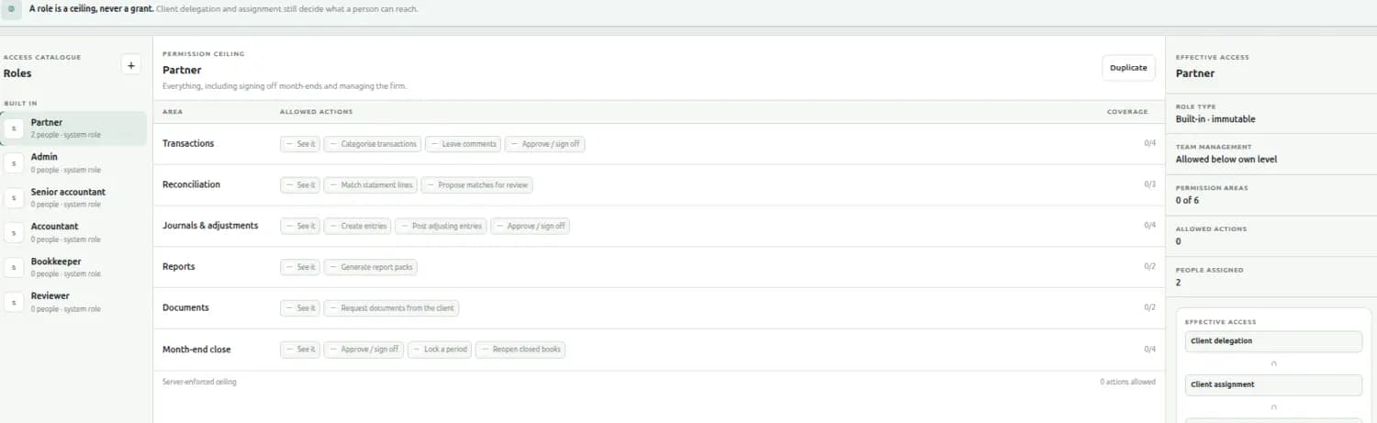Duplicate the Partner role

point(1128,68)
